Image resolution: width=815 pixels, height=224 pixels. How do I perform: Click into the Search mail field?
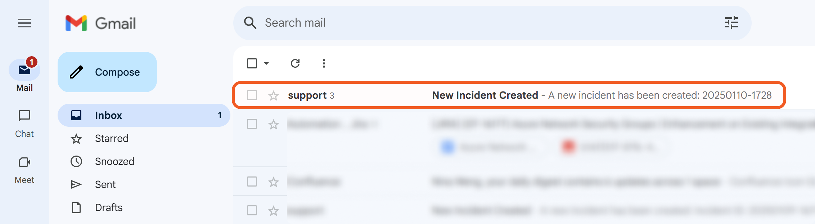coord(468,23)
